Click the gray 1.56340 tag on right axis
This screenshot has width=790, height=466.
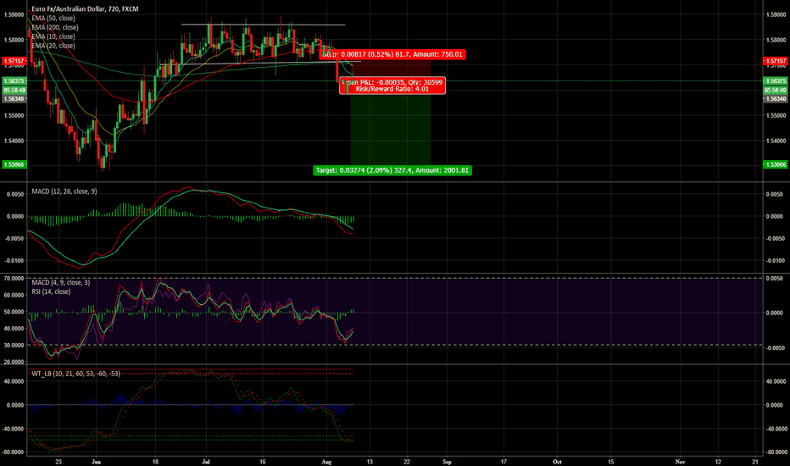pos(776,99)
